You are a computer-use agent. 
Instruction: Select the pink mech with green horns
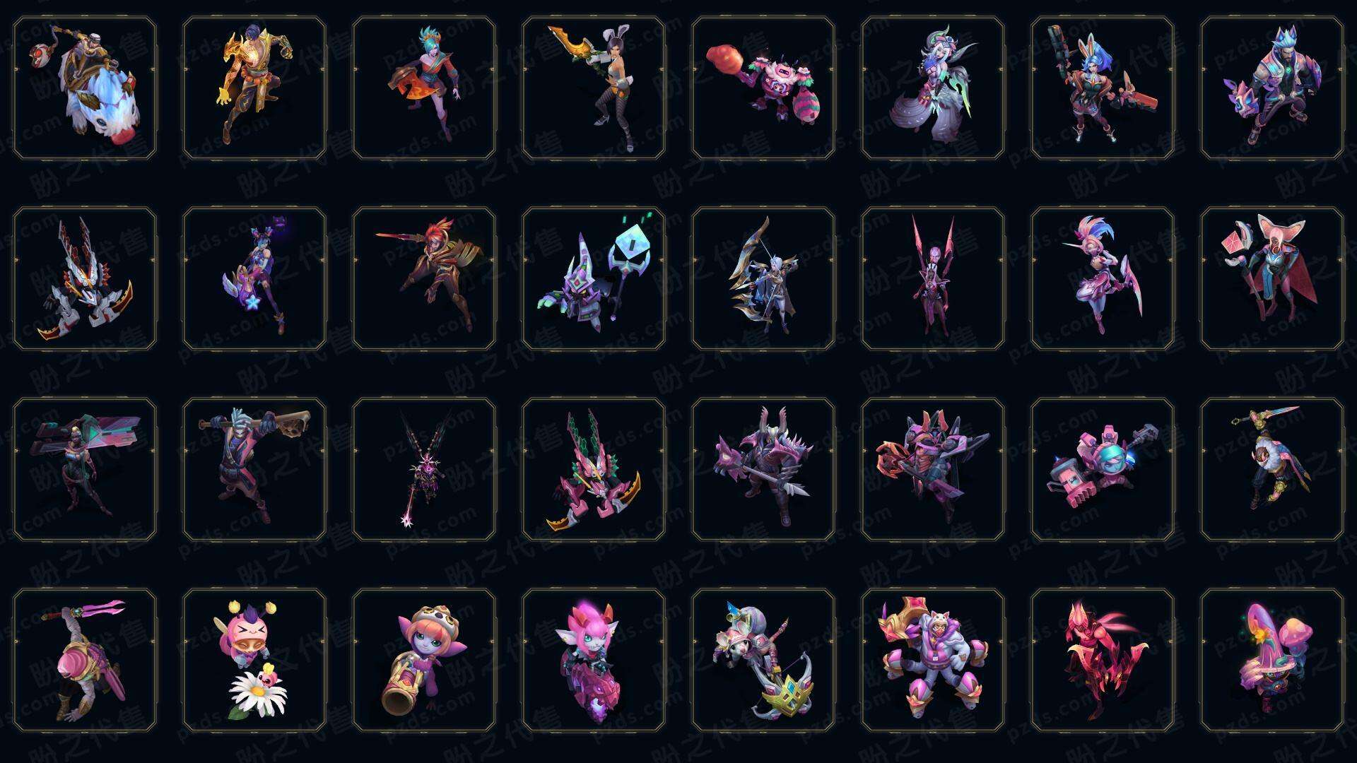coord(594,469)
